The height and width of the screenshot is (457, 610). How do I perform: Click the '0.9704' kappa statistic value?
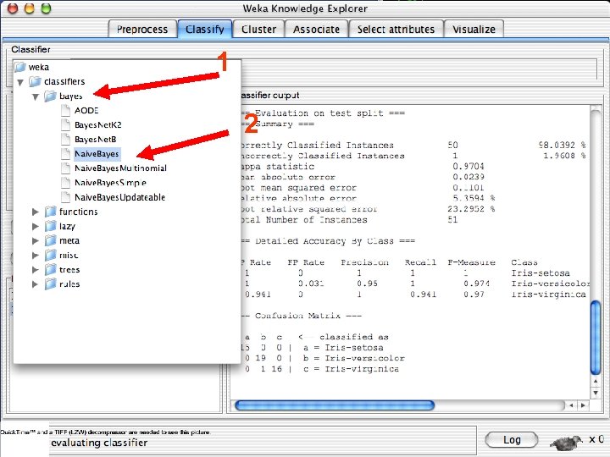click(x=469, y=167)
